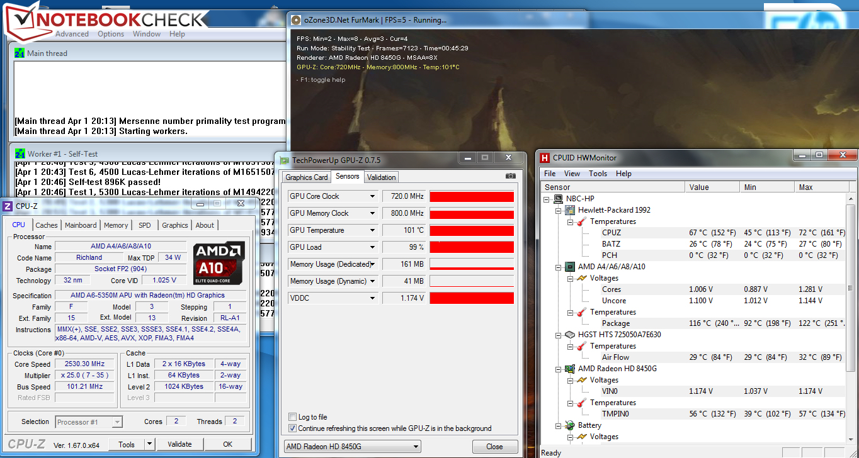Viewport: 859px width, 458px height.
Task: Switch to Graphics Card tab in GPU-Z
Action: click(x=307, y=177)
